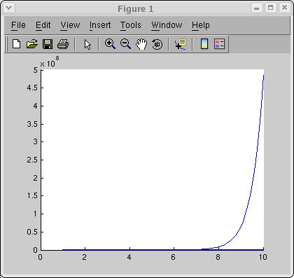Expand the View menu

coord(70,25)
